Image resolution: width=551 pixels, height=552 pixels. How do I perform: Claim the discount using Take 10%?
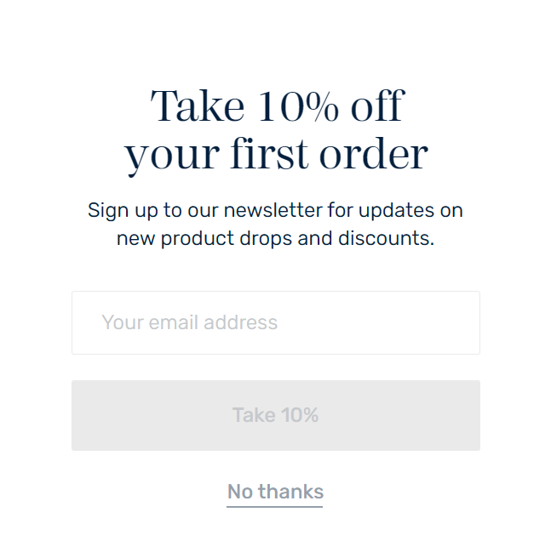click(x=275, y=415)
